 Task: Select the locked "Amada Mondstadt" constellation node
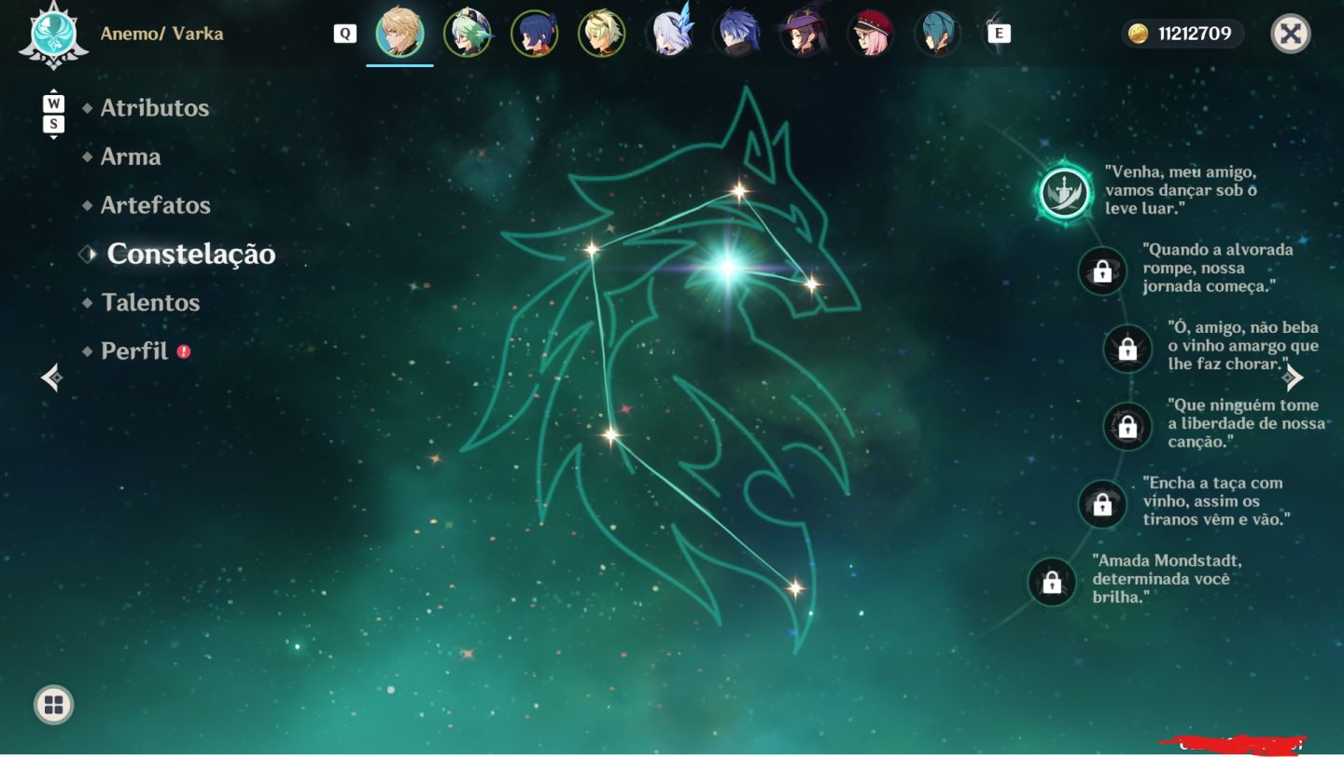1052,582
